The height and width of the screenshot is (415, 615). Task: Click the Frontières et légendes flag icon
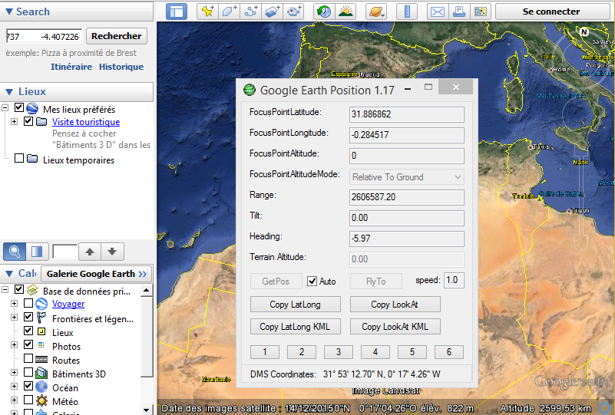(41, 318)
